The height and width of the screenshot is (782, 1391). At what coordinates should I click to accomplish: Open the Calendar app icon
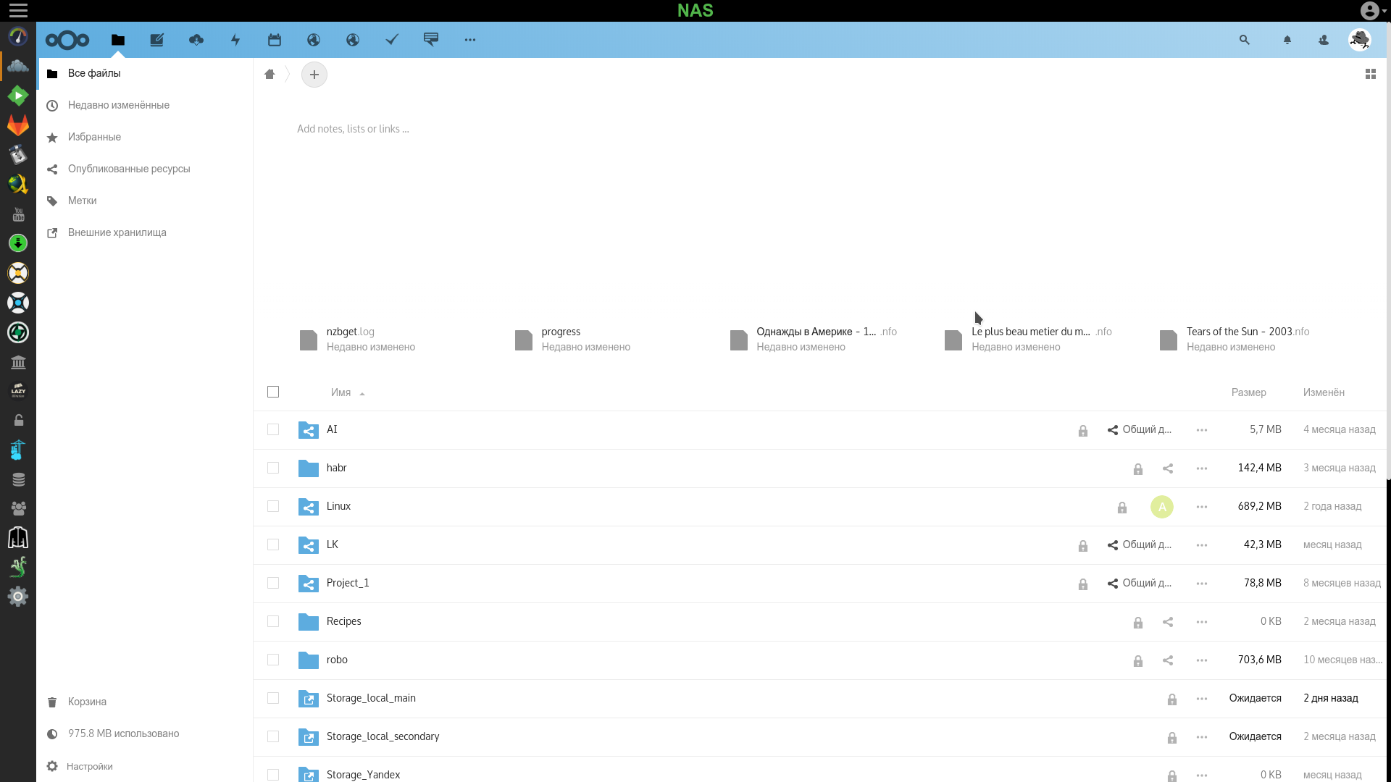[x=275, y=40]
